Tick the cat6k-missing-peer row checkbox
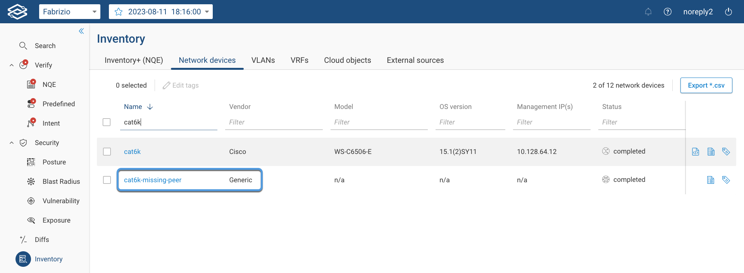Screen dimensions: 744x273 pos(107,180)
